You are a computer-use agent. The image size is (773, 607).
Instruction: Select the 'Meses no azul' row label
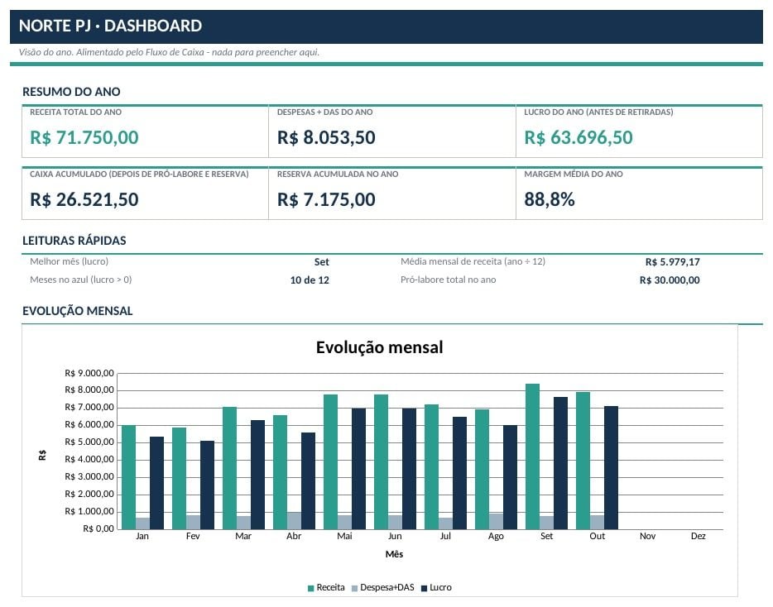click(81, 280)
